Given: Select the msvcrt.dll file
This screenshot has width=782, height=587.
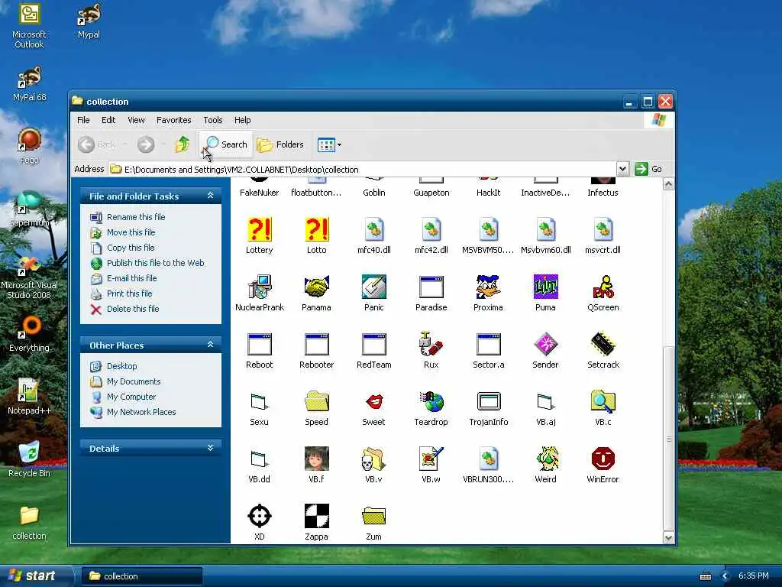Looking at the screenshot, I should [x=603, y=229].
